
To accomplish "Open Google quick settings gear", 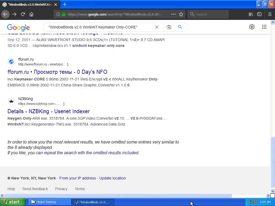I will pyautogui.click(x=252, y=27).
